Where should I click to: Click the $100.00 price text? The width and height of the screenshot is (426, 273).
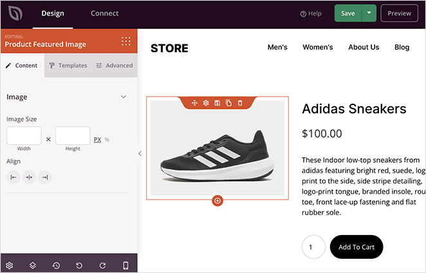click(322, 133)
